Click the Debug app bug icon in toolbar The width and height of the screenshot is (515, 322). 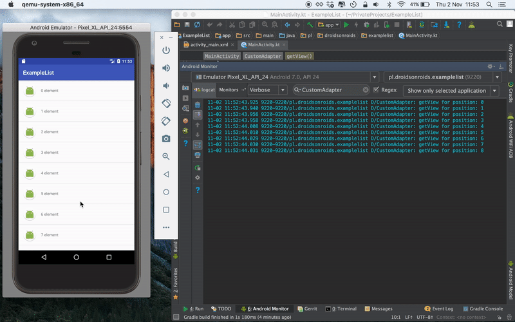click(x=366, y=24)
